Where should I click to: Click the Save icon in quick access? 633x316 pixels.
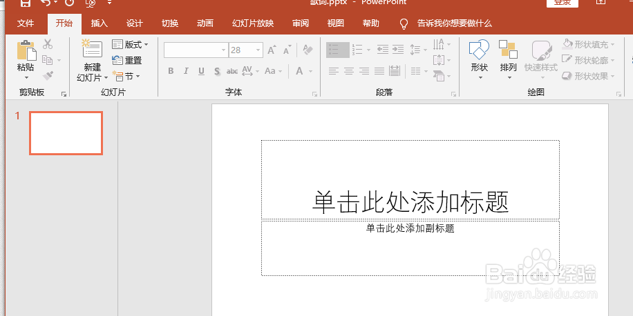pyautogui.click(x=25, y=3)
